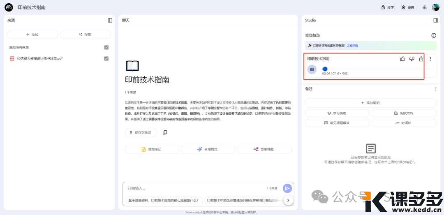Click the share icon on audio card
The height and width of the screenshot is (215, 444).
(421, 59)
